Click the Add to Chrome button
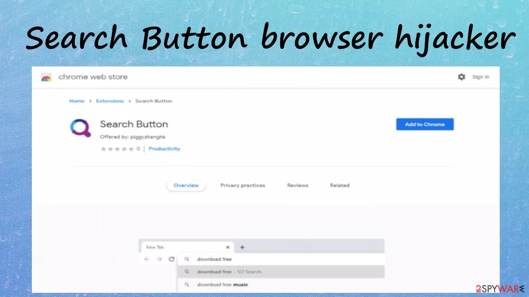The image size is (529, 297). tap(425, 124)
